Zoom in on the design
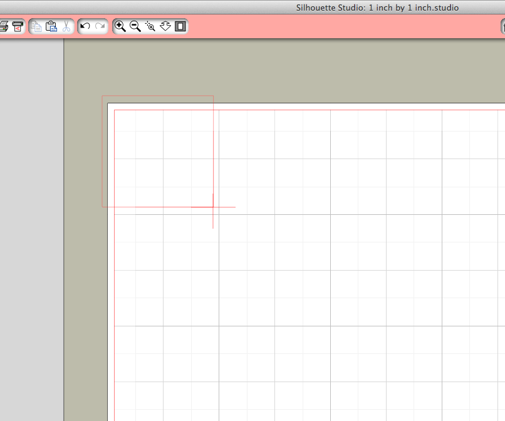505x421 pixels. pos(120,26)
